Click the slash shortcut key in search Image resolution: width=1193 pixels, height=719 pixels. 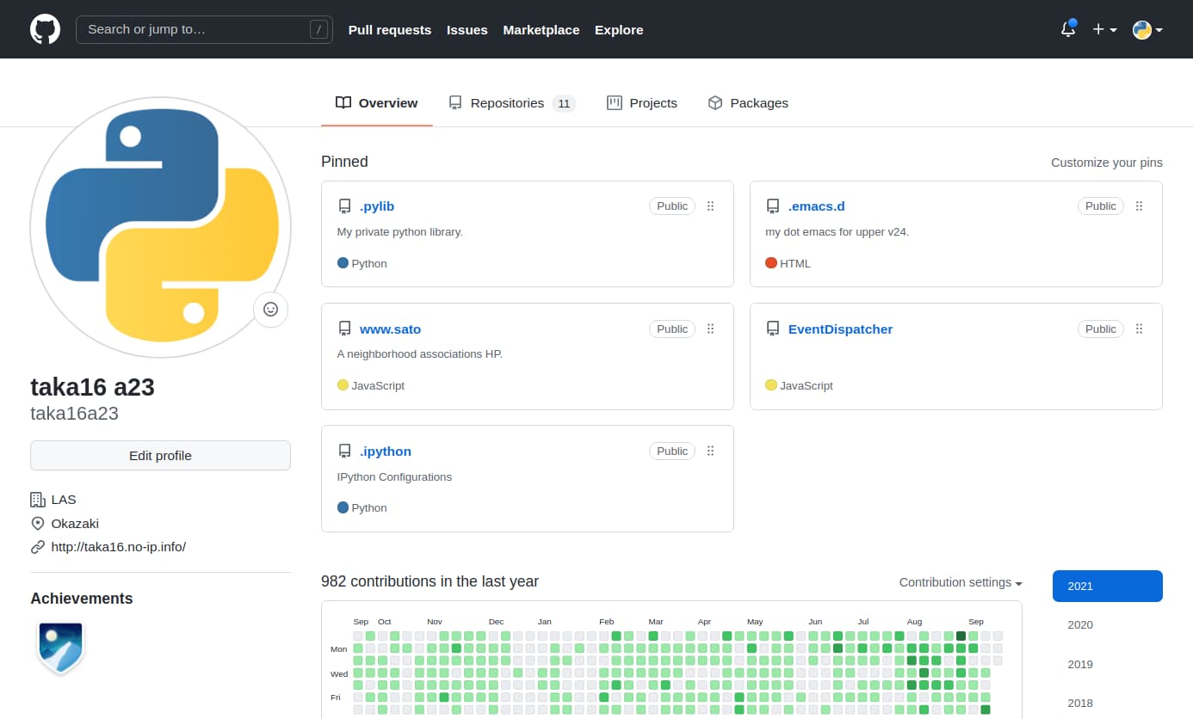tap(318, 29)
